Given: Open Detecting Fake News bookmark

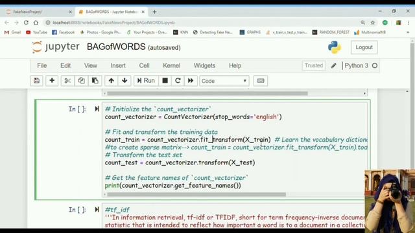Looking at the screenshot, I should click(x=213, y=32).
